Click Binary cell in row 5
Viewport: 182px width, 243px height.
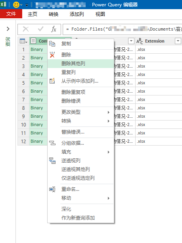pyautogui.click(x=38, y=83)
